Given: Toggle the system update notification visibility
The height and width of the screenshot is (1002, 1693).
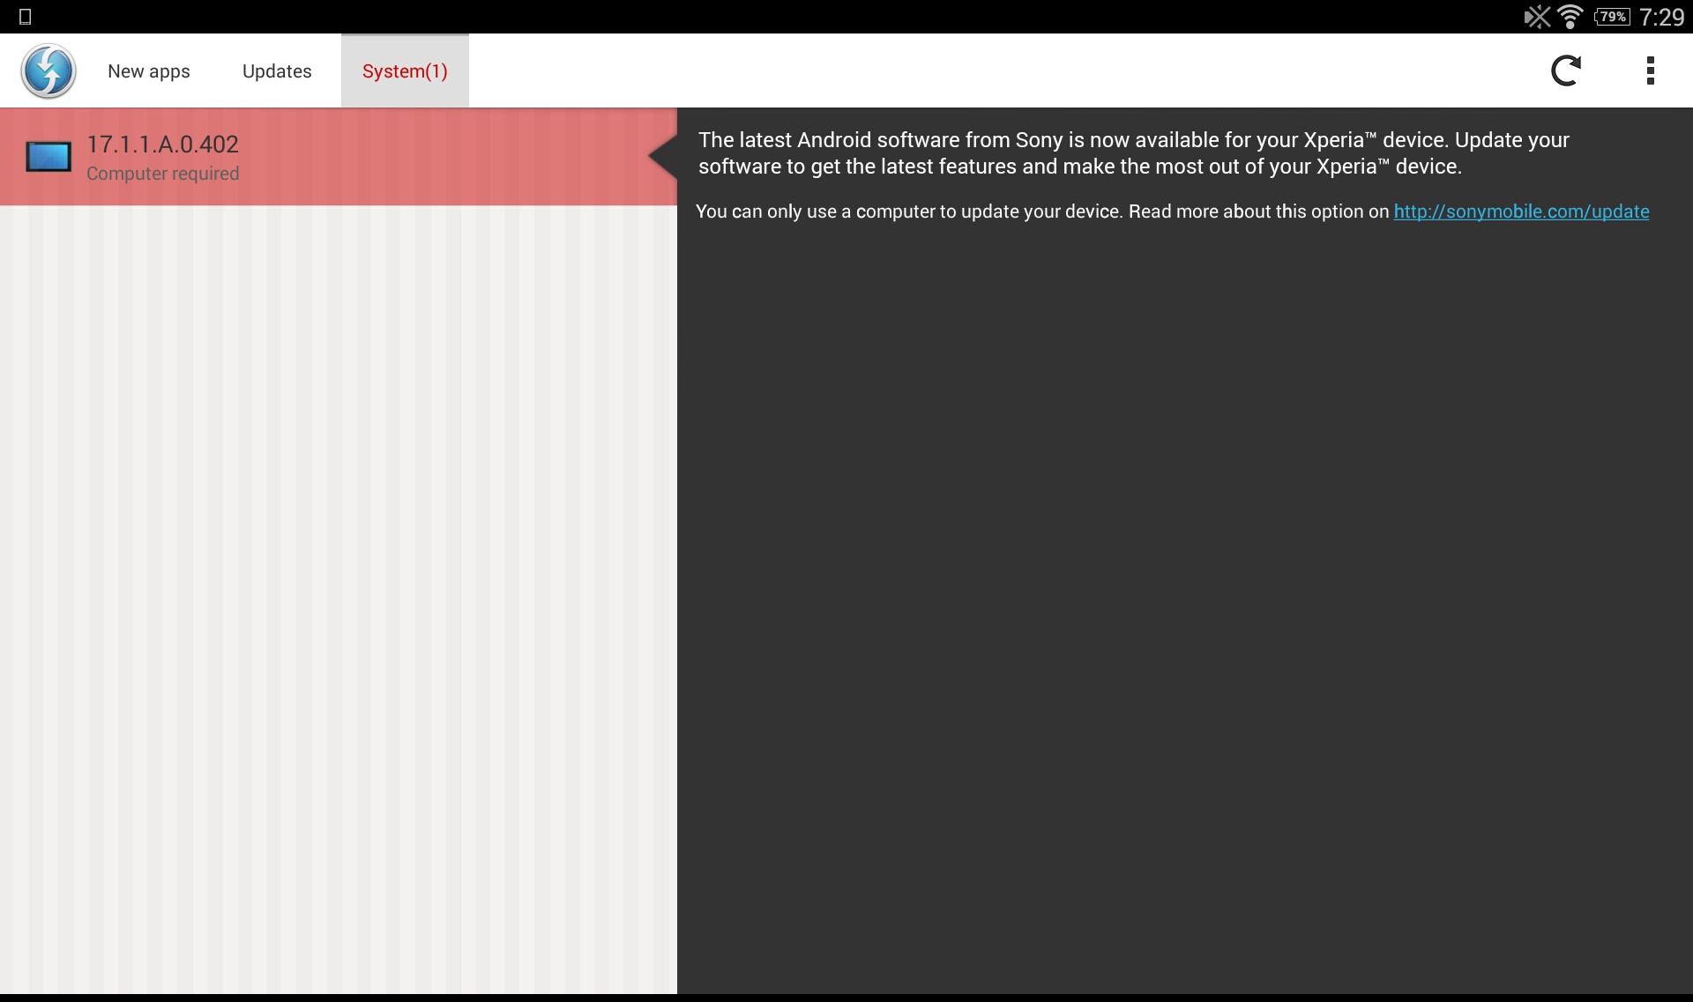Looking at the screenshot, I should click(x=1650, y=71).
